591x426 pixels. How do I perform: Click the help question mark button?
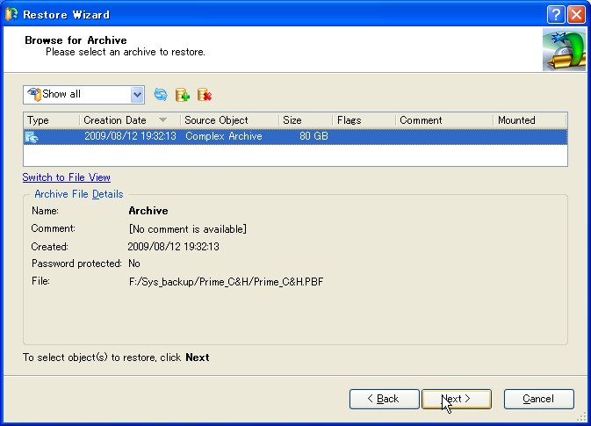(555, 14)
